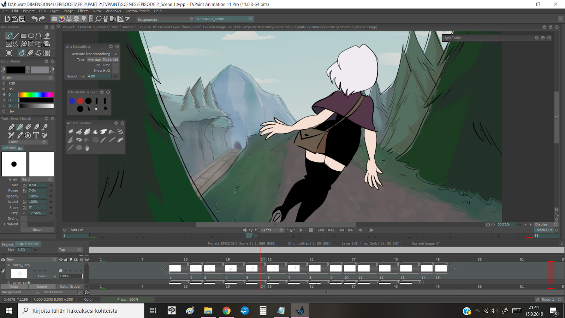
Task: Select the Cut selection scissors tool
Action: [9, 44]
